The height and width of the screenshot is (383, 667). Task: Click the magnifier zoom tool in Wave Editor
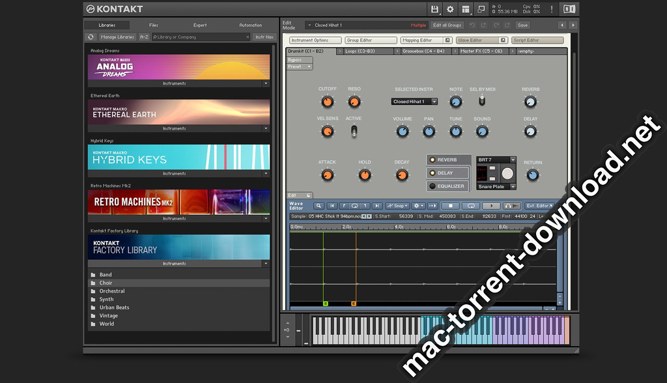(319, 206)
